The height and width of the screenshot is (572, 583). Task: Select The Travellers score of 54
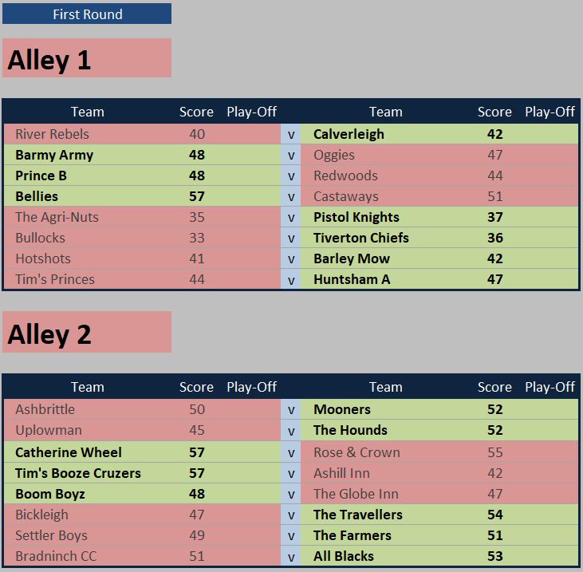tap(494, 515)
